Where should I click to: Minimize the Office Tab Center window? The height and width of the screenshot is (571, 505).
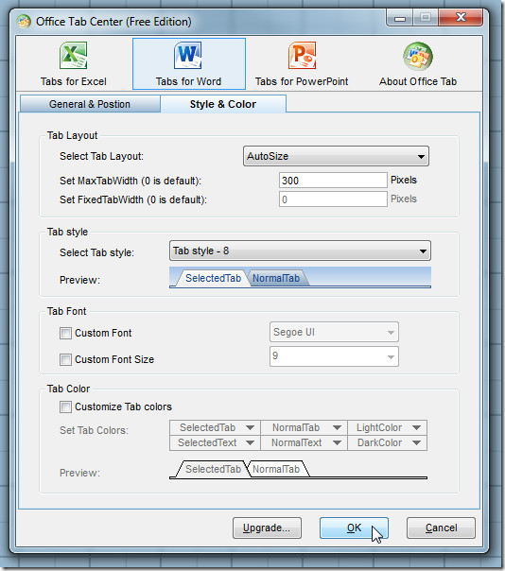click(400, 17)
